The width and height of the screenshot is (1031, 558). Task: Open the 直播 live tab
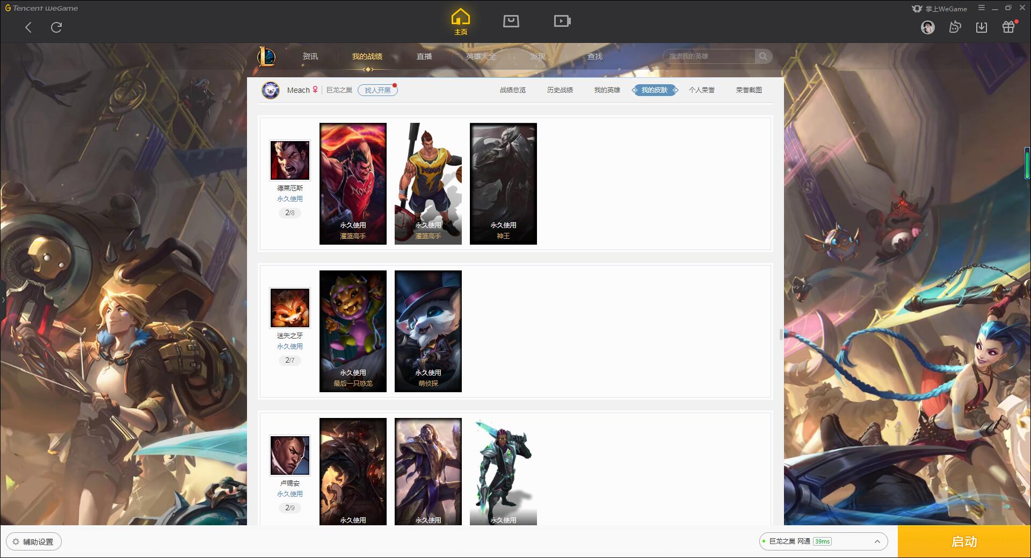pos(424,56)
